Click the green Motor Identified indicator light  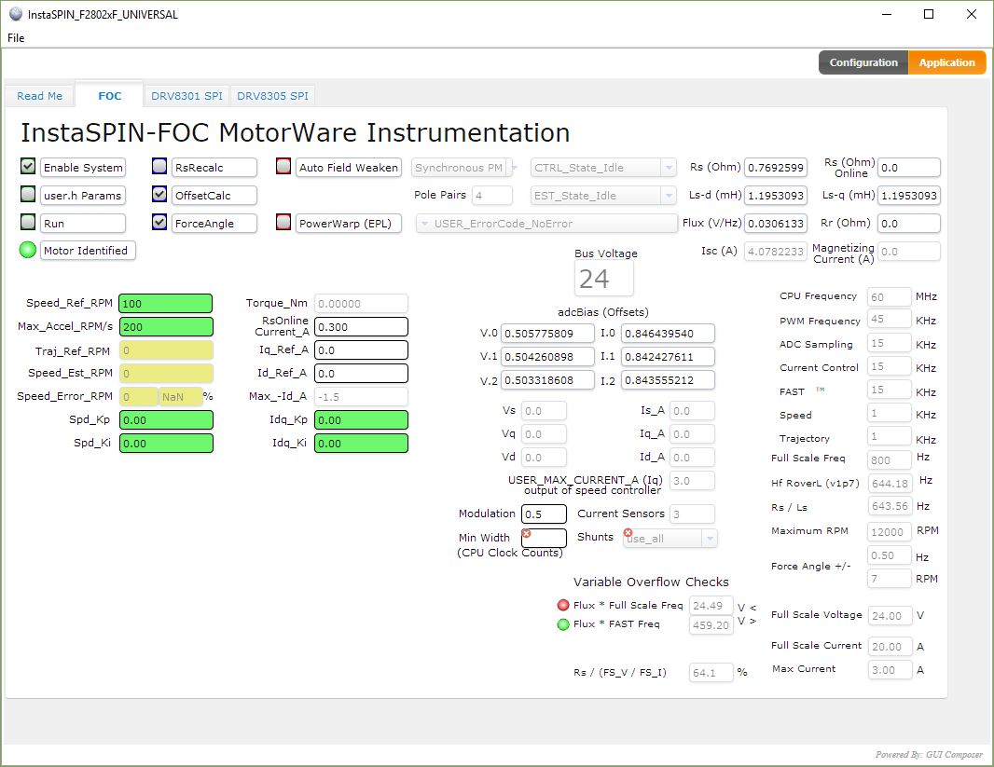pyautogui.click(x=28, y=250)
